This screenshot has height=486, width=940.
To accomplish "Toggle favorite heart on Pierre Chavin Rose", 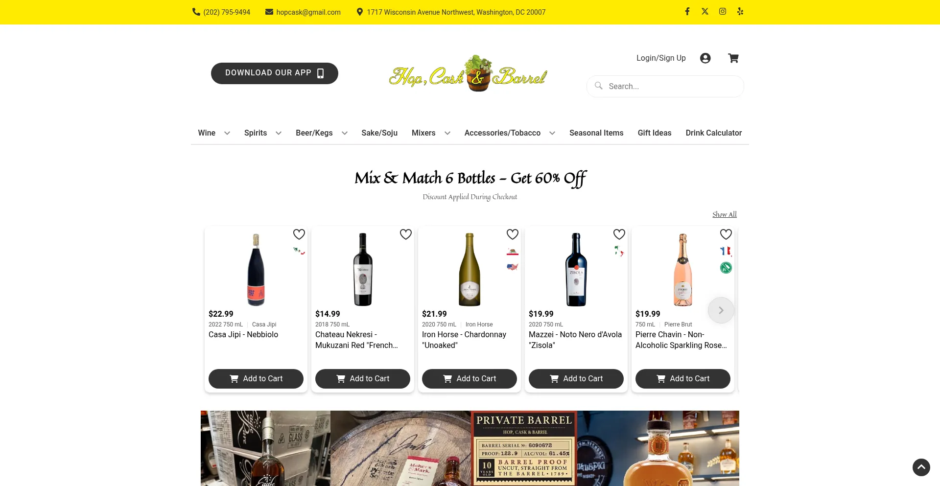I will coord(726,234).
